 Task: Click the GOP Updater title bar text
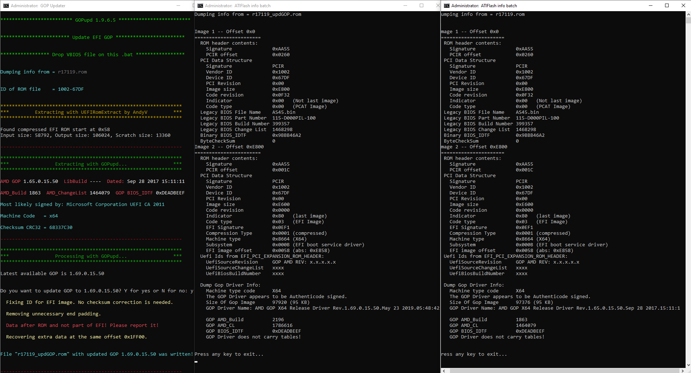pyautogui.click(x=38, y=6)
